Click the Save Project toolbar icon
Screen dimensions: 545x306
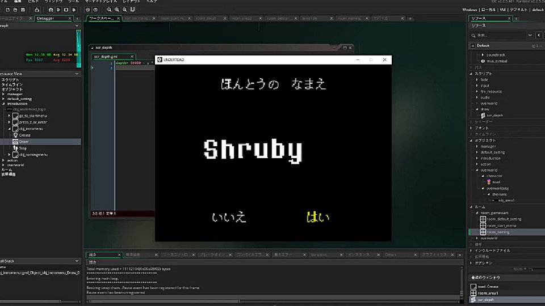tap(23, 10)
